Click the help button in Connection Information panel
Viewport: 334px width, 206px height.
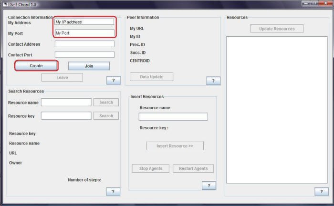[113, 81]
